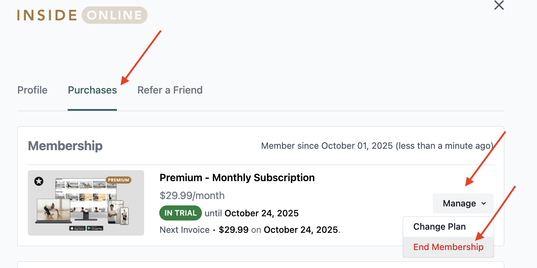
Task: Click the INSIDE wordmark logo
Action: (47, 15)
